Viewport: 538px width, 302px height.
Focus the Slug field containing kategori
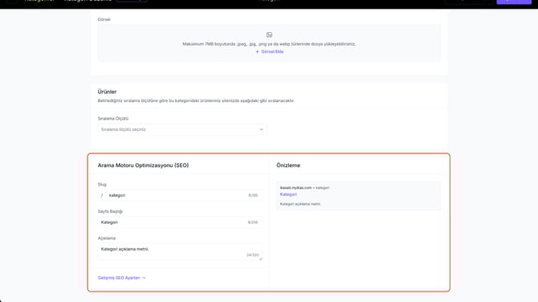tap(184, 195)
